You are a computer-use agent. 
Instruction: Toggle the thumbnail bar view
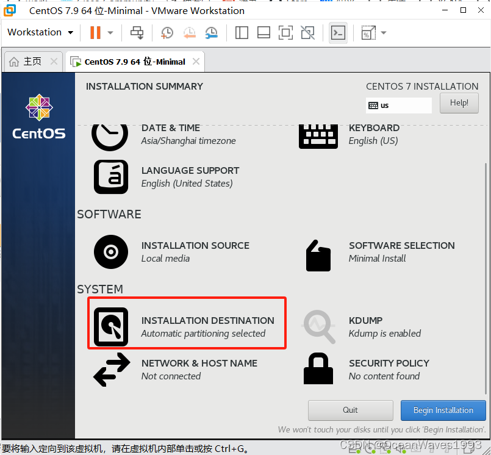tap(263, 32)
